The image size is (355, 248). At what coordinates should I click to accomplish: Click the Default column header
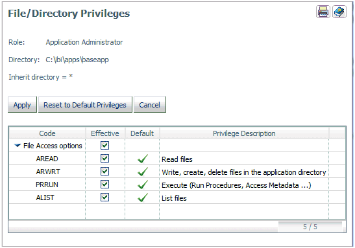(142, 133)
